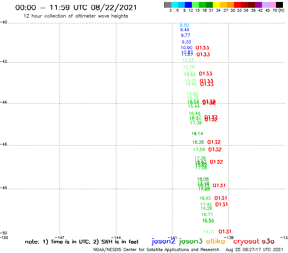Select the bright red legend swatch
The height and width of the screenshot is (253, 288).
point(237,5)
